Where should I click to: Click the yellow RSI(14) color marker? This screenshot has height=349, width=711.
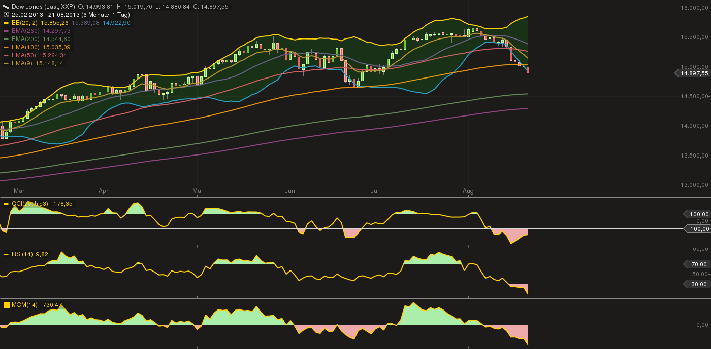(6, 254)
